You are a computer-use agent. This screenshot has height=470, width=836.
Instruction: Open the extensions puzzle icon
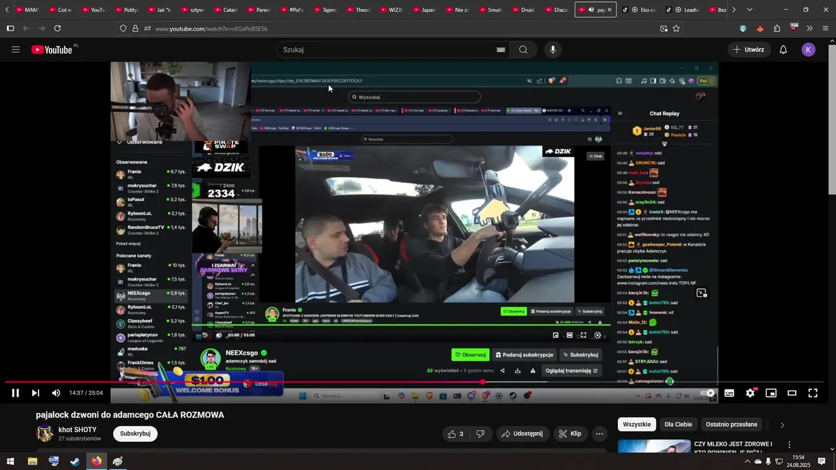777,29
